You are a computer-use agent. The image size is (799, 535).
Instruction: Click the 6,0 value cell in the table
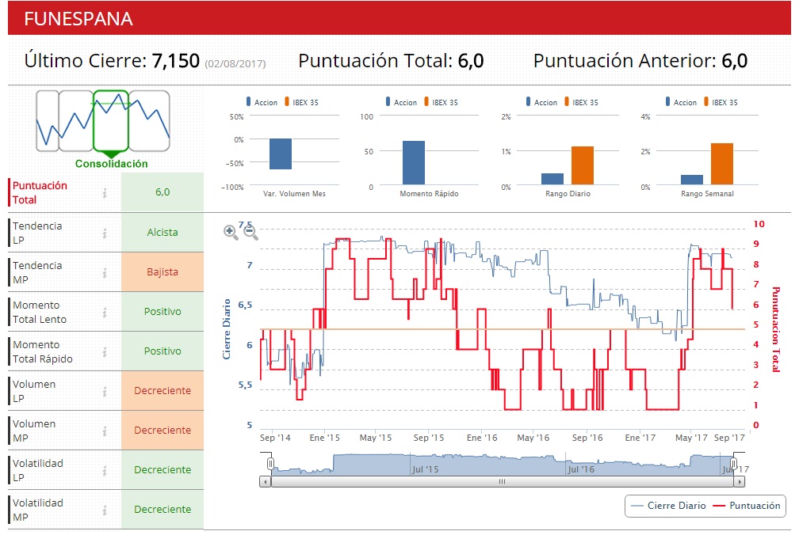tap(162, 192)
